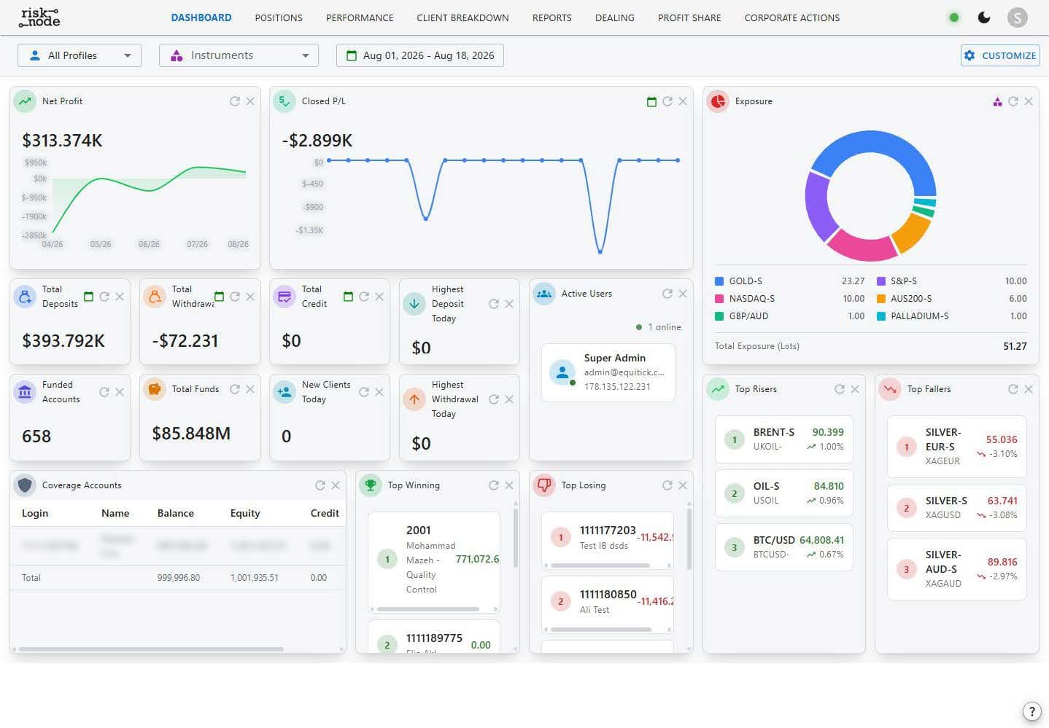The image size is (1049, 728).
Task: Click the help question mark button
Action: 1031,711
